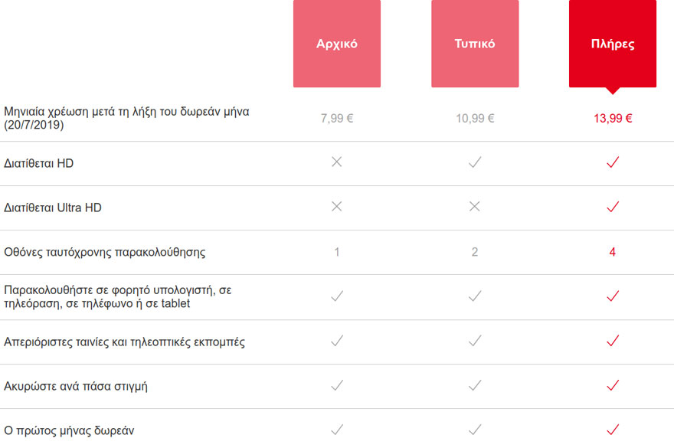Click the 7,99 € monthly price
The width and height of the screenshot is (674, 448).
coord(337,119)
